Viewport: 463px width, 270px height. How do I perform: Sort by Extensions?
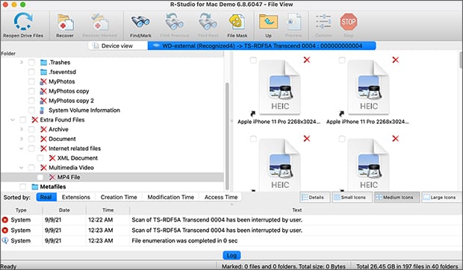(x=76, y=197)
